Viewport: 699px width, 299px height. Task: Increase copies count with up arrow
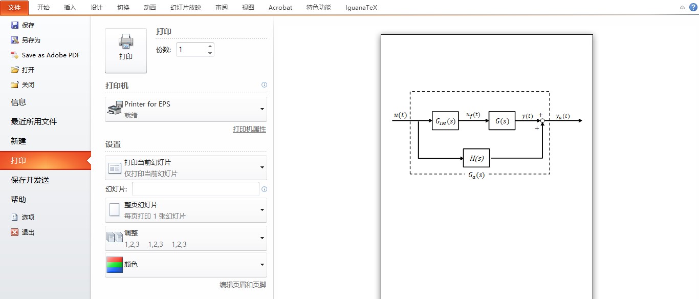pyautogui.click(x=210, y=46)
